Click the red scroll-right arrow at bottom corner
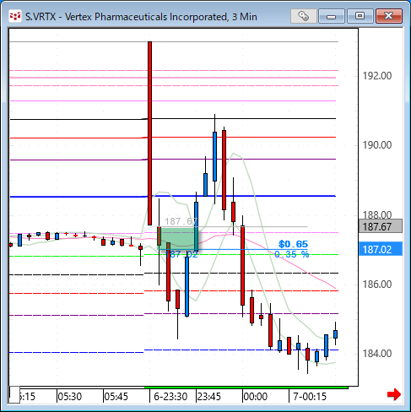 tap(394, 394)
